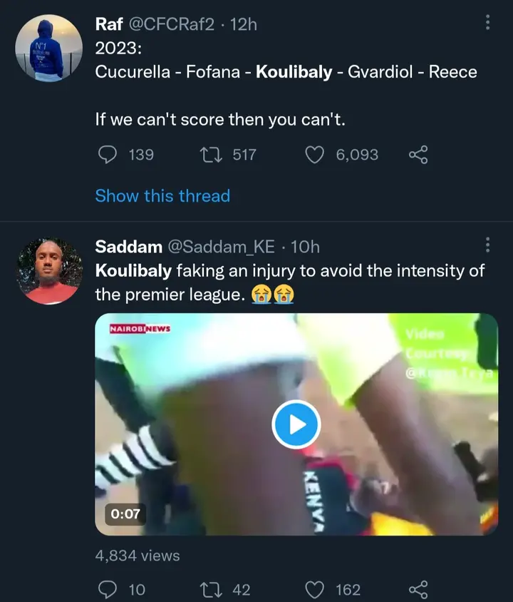The height and width of the screenshot is (602, 513).
Task: Open @CFCRaf2 handle
Action: click(x=170, y=24)
